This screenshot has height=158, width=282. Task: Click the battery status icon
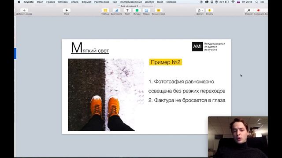pos(227,2)
